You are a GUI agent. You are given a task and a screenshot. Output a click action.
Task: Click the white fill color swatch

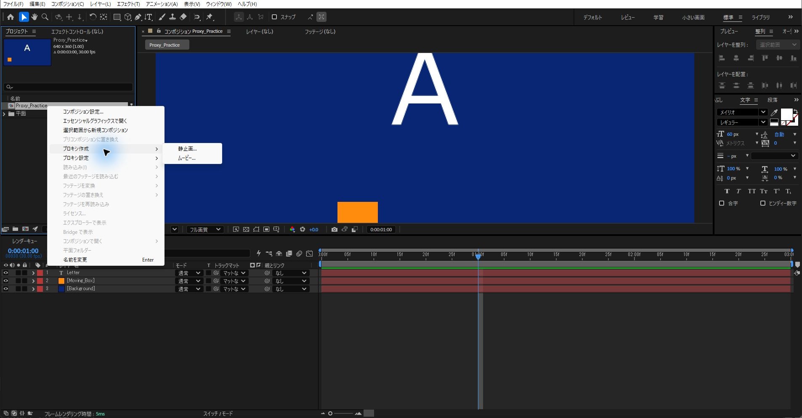coord(786,114)
